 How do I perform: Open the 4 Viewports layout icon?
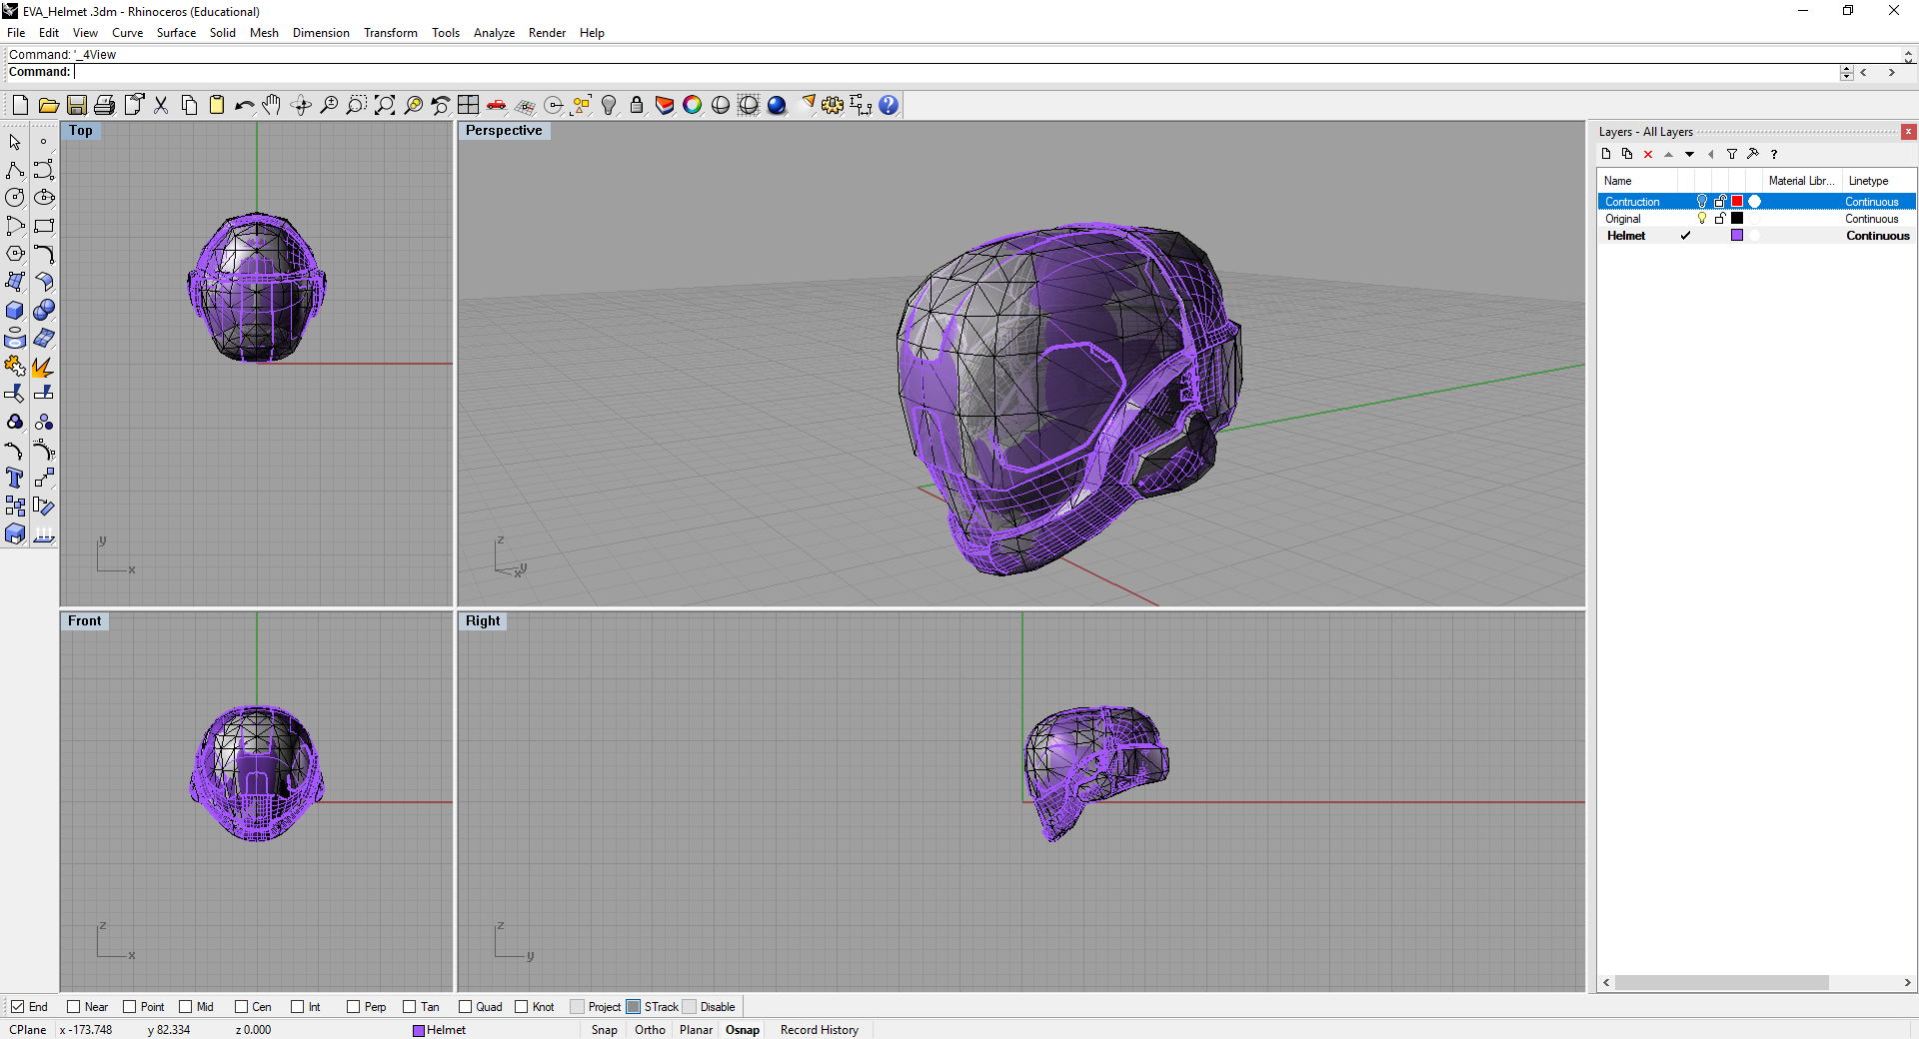[468, 105]
